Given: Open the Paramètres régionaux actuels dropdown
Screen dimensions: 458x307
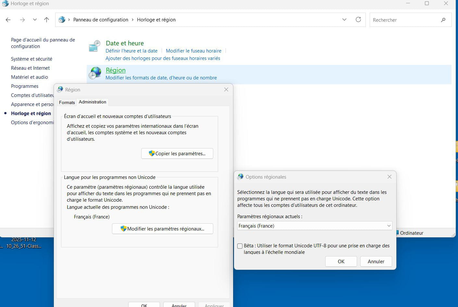Looking at the screenshot, I should [314, 226].
